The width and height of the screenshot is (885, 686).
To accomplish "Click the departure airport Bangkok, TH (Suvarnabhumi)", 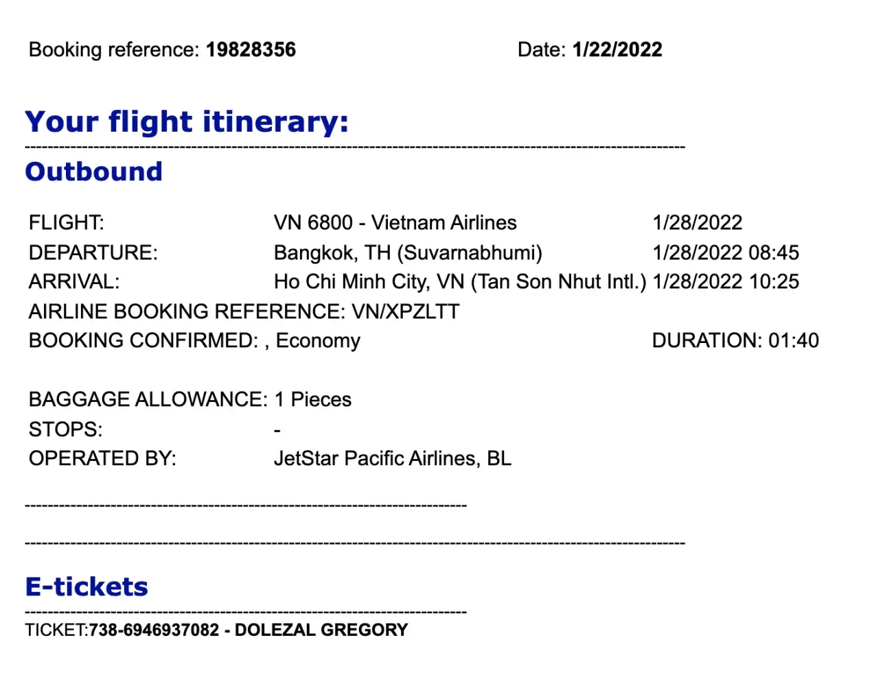I will (408, 253).
